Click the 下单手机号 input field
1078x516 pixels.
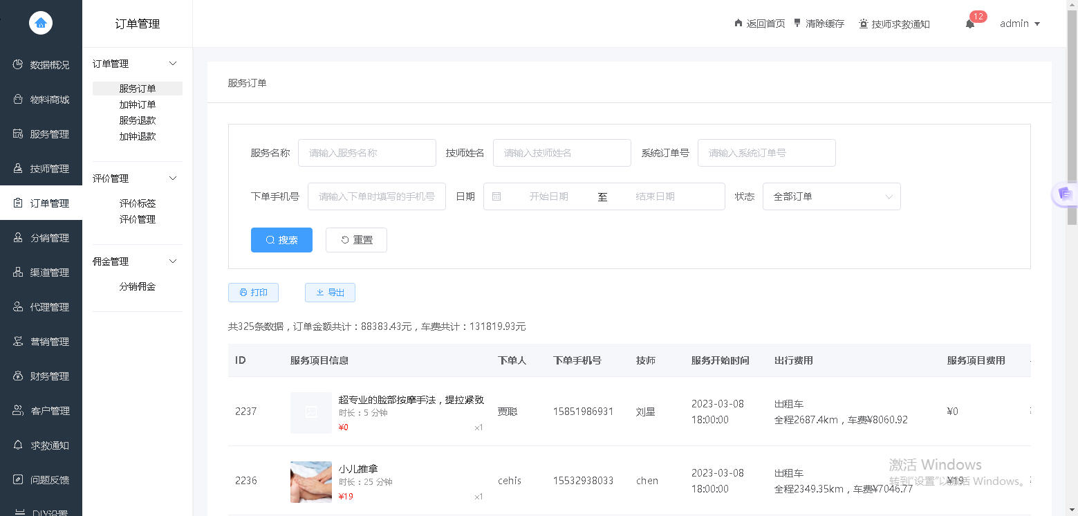377,196
